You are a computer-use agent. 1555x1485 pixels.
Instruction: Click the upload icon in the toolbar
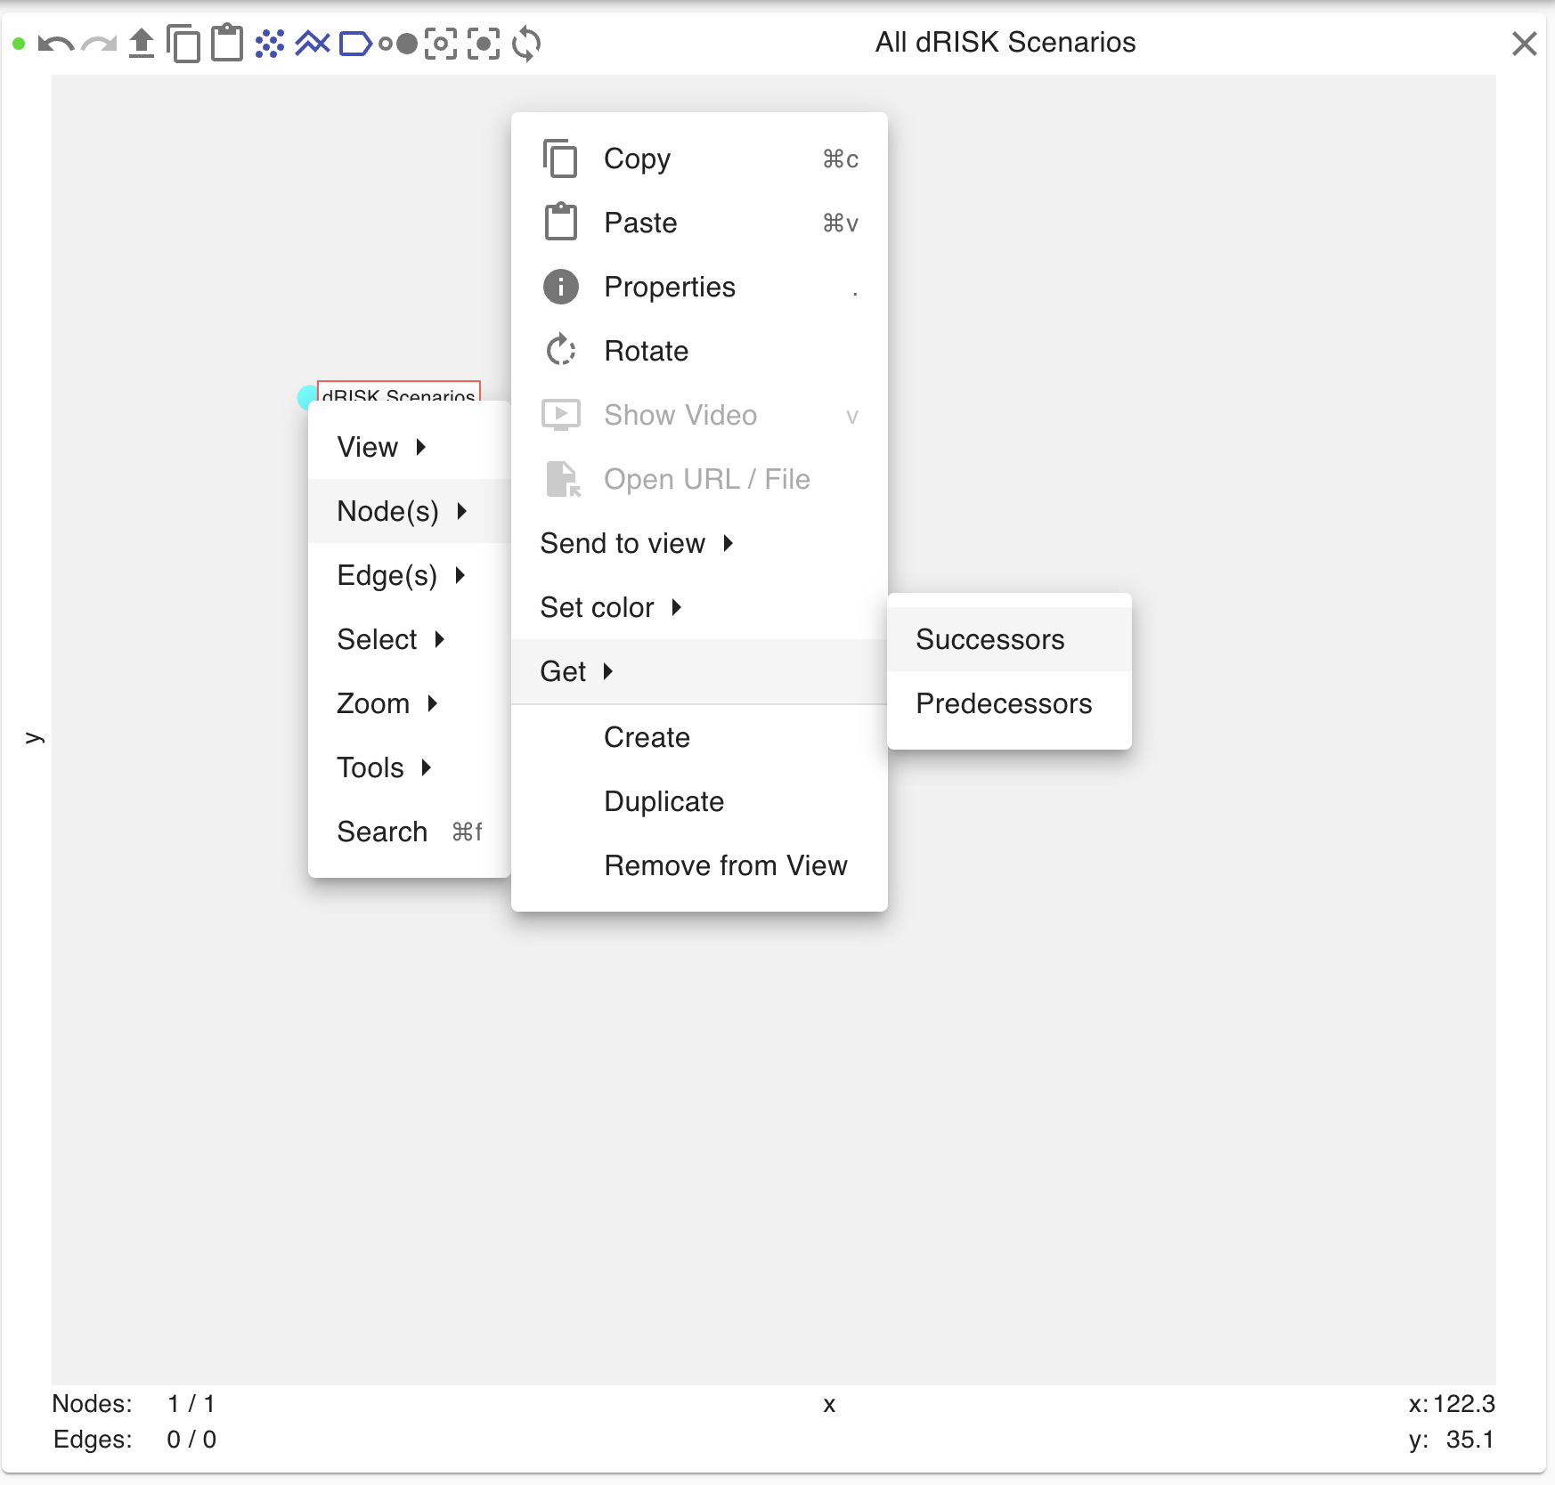coord(141,44)
